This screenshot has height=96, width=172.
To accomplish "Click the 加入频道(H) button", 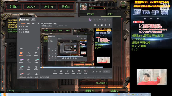I will point(101,83).
